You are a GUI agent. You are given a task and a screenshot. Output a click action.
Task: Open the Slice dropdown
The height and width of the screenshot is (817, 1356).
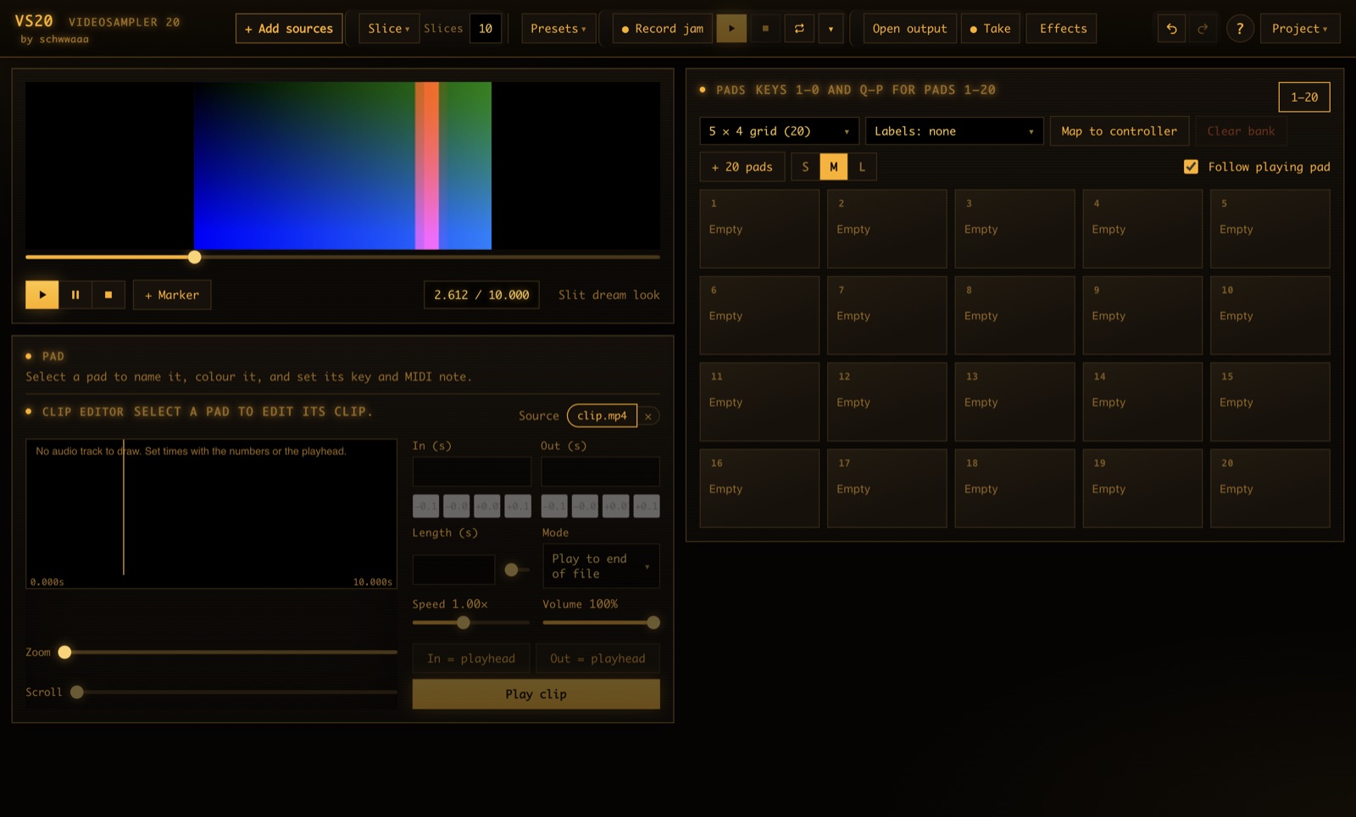tap(389, 29)
